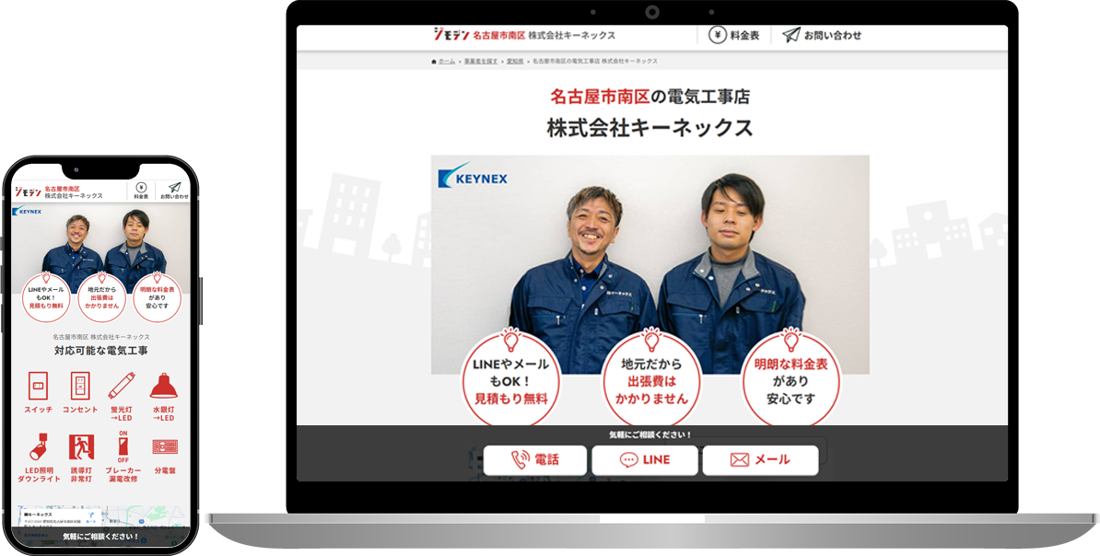The width and height of the screenshot is (1100, 556).
Task: Tap the 気軽にご相談ください bar on phone
Action: (101, 537)
